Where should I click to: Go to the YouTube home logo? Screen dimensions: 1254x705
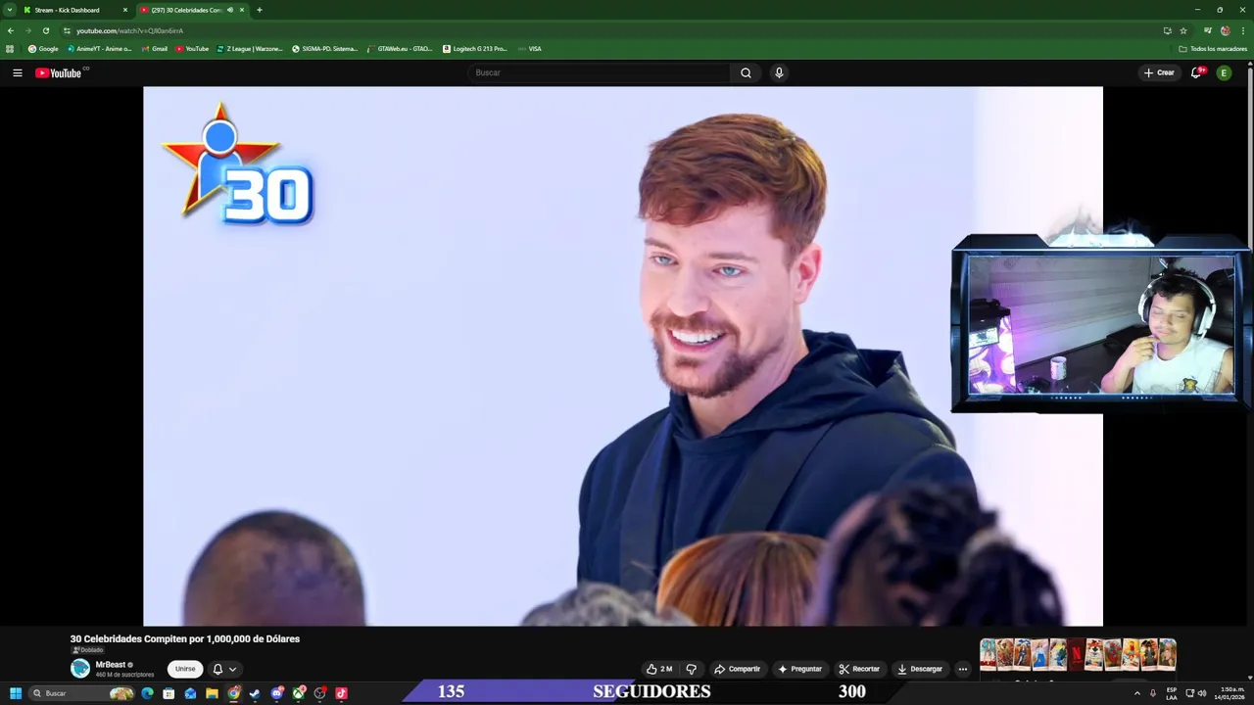click(x=61, y=72)
